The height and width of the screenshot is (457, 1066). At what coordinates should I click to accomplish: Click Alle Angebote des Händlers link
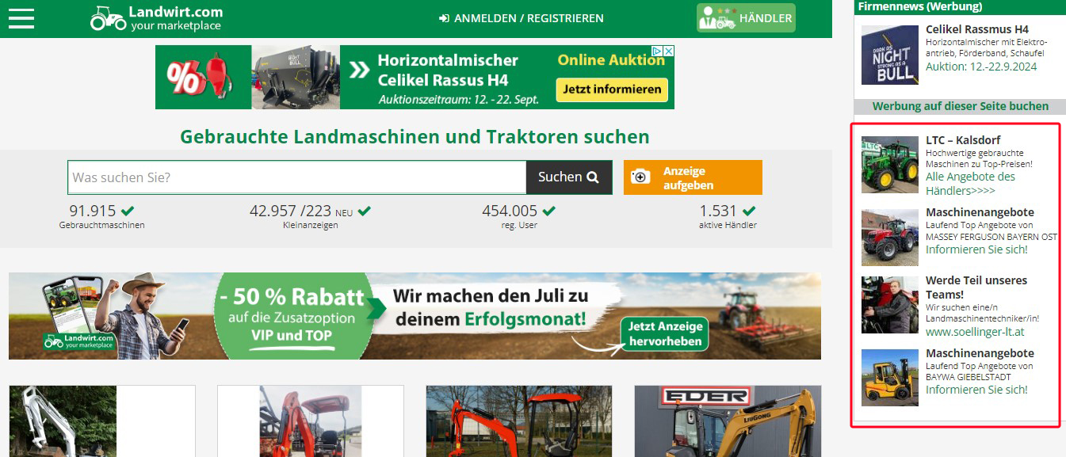(x=970, y=184)
